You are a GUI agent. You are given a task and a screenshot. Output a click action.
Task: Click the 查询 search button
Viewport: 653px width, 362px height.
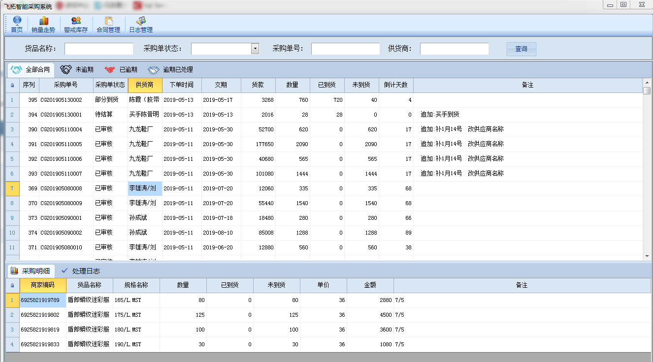pyautogui.click(x=521, y=49)
